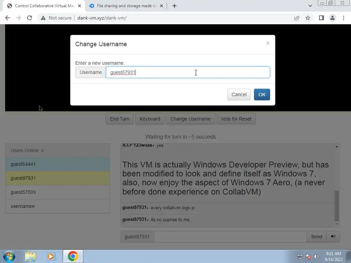Close the File sharing and storage tab
The height and width of the screenshot is (263, 351).
(161, 6)
